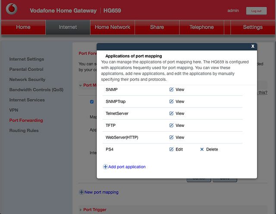View the SNMP application
Screen dimensions: 276x214
coord(180,89)
